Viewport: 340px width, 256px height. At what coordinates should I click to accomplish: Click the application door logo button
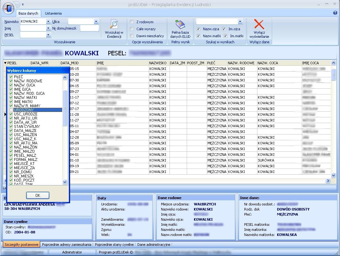coord(9,9)
